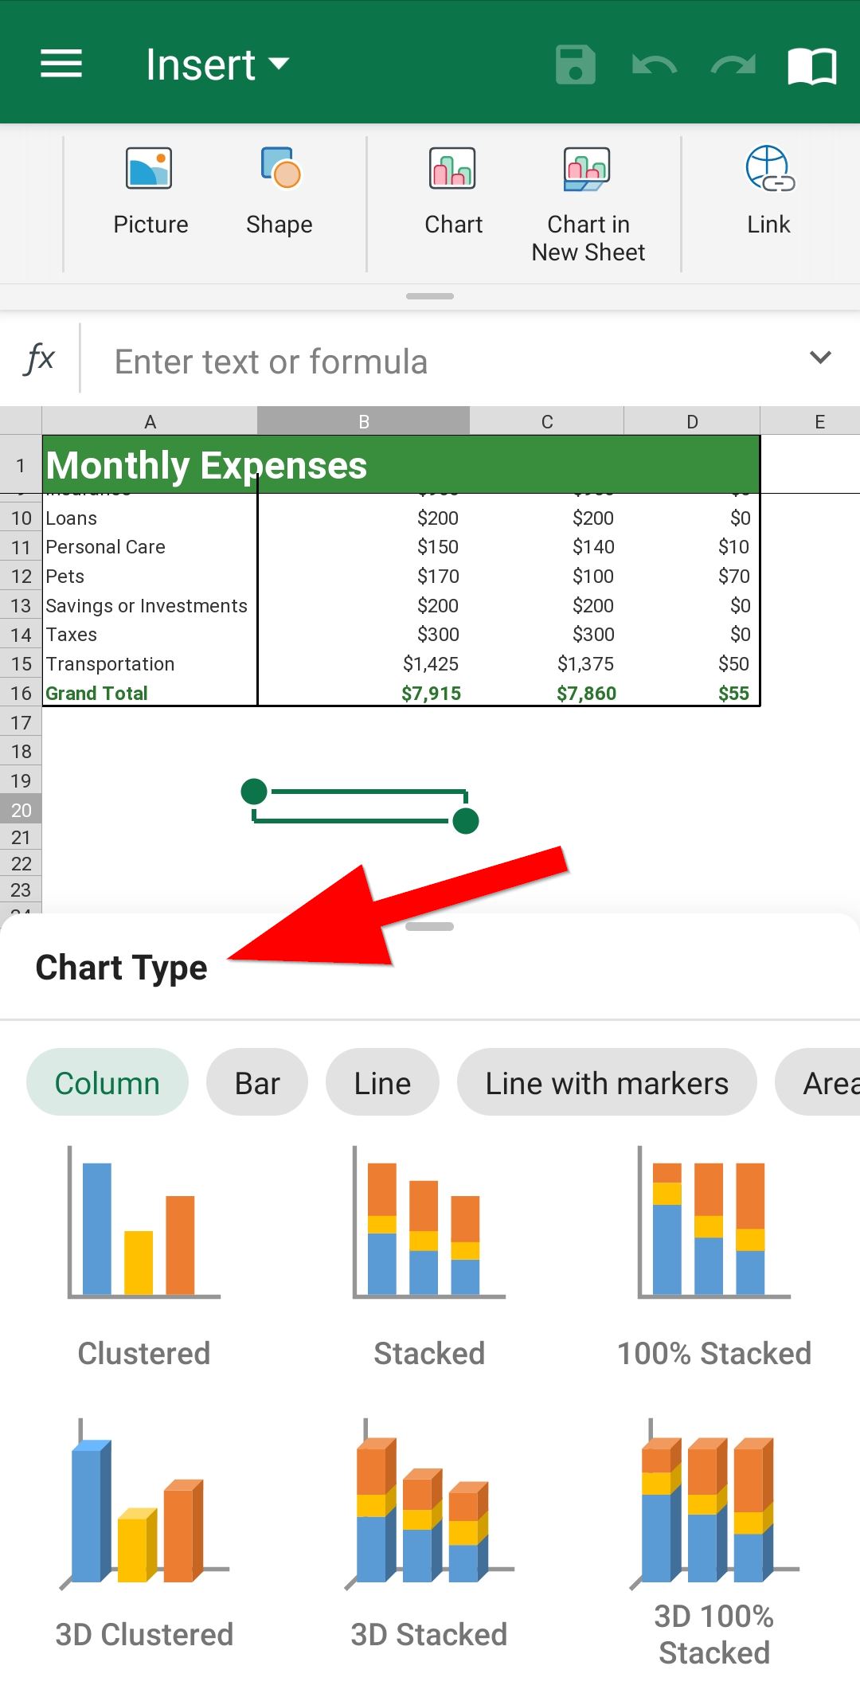Select the Savings or Investments cell
Screen dimensions: 860x1697
(x=150, y=606)
